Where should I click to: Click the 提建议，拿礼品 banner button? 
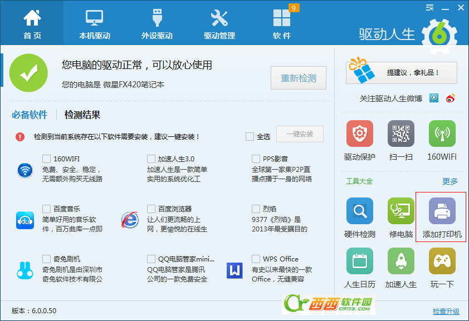[x=402, y=72]
